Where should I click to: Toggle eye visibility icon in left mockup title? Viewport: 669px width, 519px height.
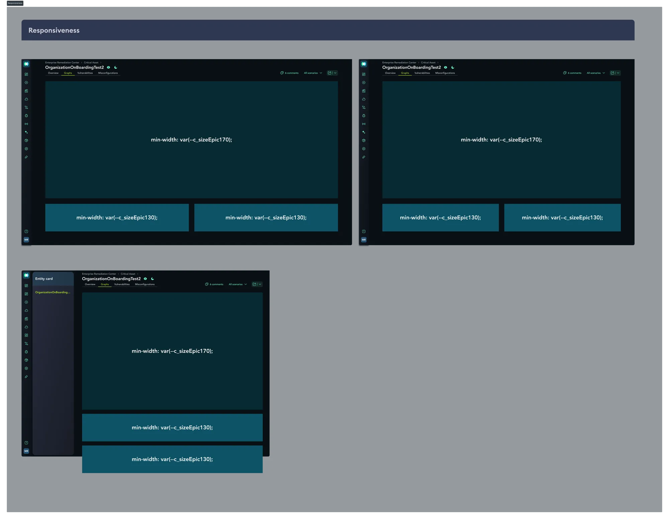coord(108,68)
